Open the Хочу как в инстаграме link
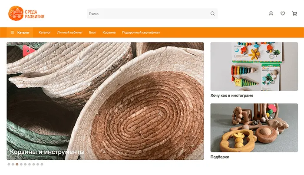This screenshot has height=175, width=304. (232, 96)
